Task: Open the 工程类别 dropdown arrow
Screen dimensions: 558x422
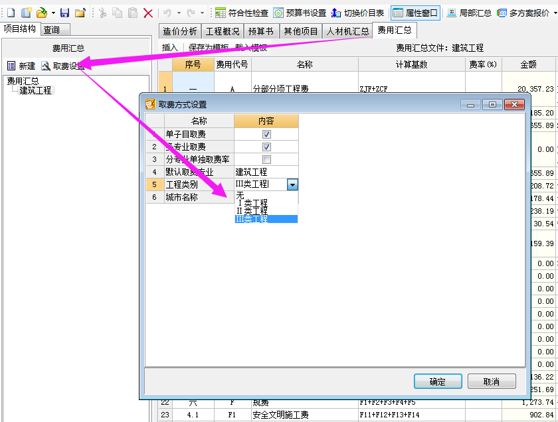Action: pos(292,184)
